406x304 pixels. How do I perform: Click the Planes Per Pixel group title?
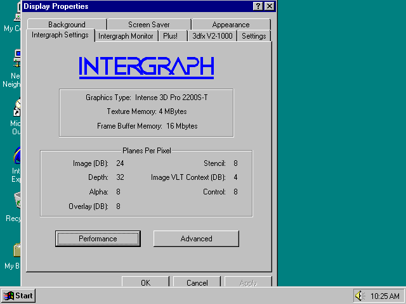pyautogui.click(x=147, y=151)
